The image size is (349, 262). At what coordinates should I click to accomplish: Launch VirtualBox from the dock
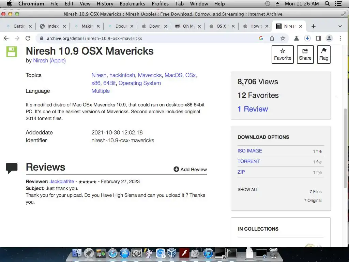(172, 253)
